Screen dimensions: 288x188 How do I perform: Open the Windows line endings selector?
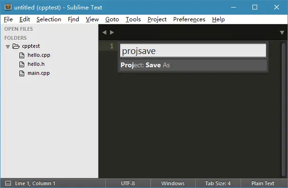pyautogui.click(x=173, y=183)
